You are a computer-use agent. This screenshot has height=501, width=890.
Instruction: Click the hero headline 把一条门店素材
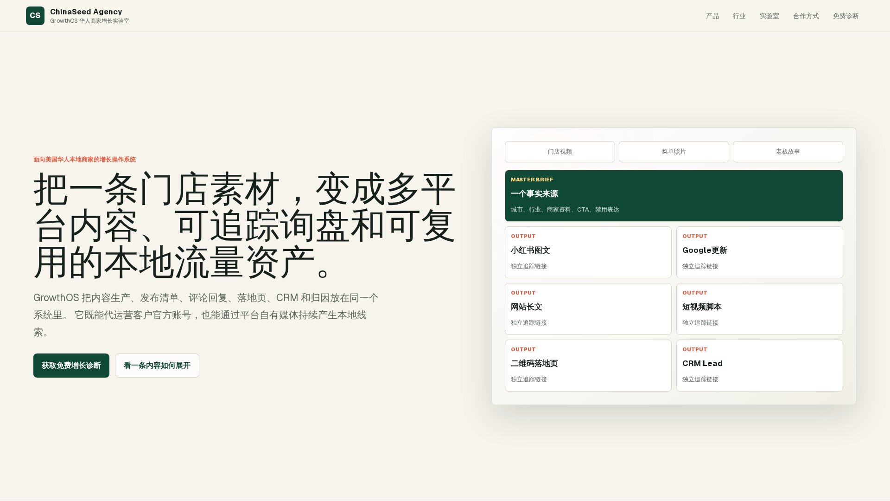(x=245, y=226)
